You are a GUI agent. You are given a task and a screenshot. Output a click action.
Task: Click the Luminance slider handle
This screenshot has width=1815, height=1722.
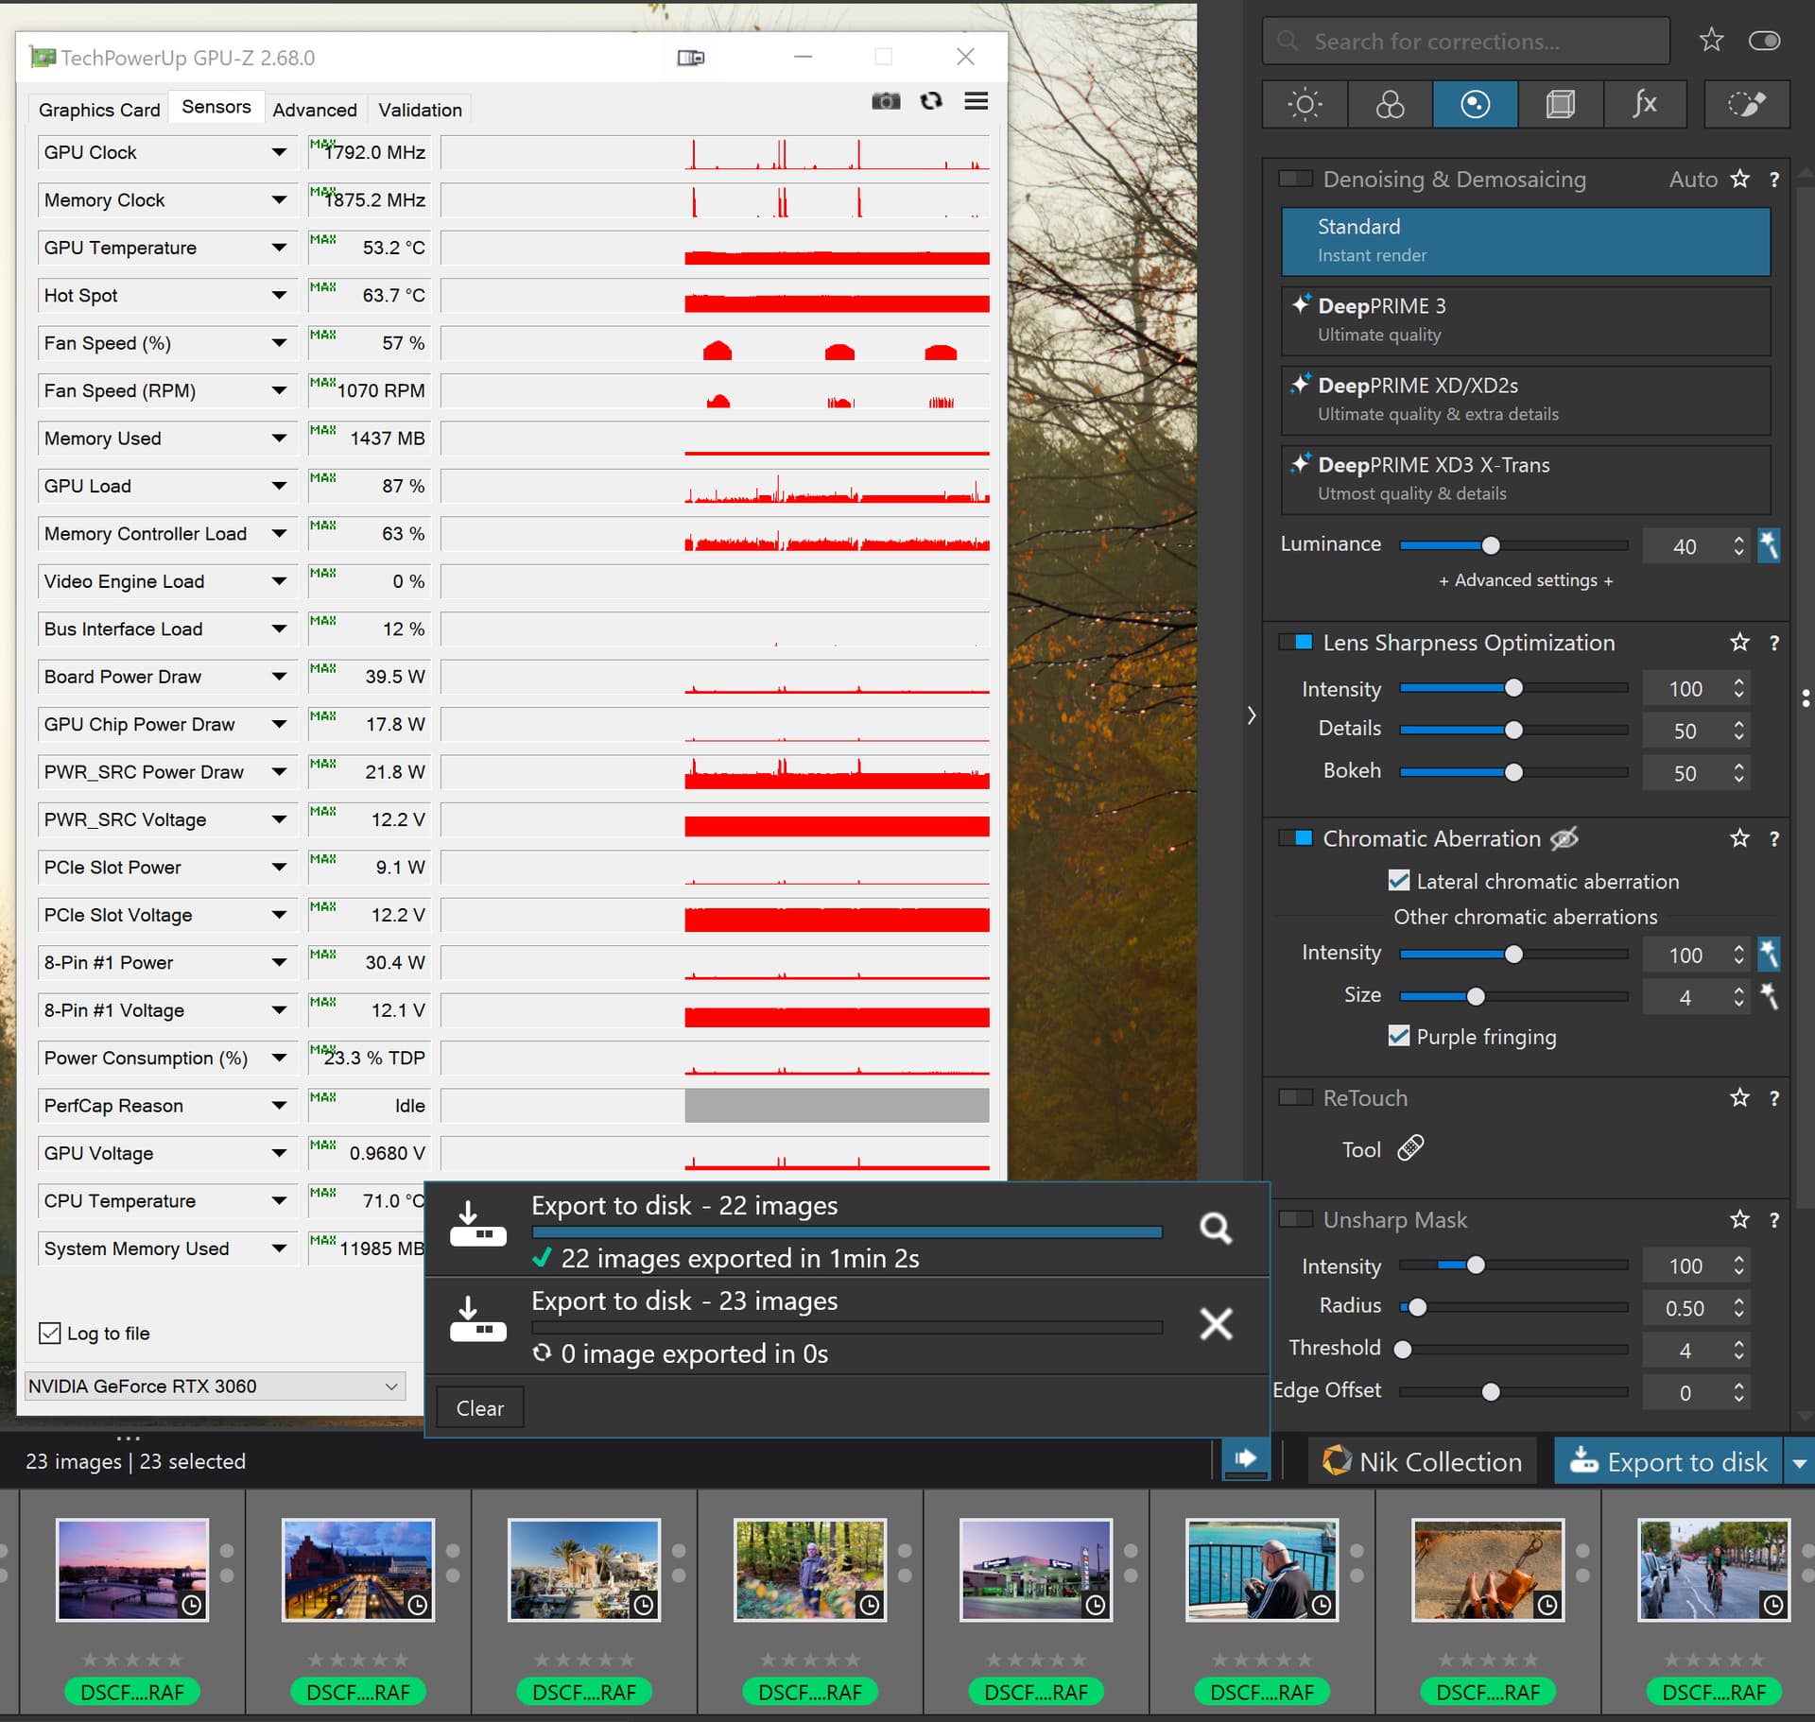pos(1491,545)
